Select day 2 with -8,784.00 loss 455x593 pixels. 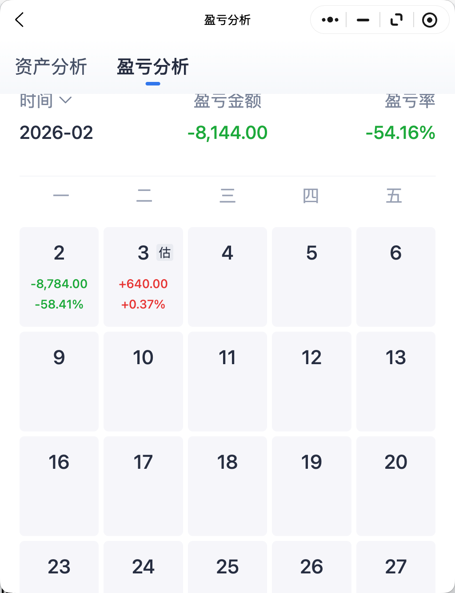59,276
